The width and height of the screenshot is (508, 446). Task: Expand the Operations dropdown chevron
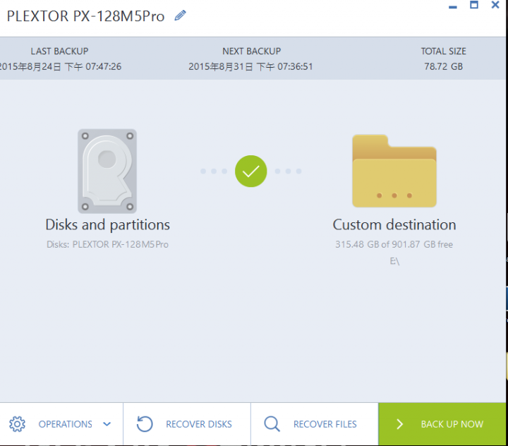coord(107,424)
